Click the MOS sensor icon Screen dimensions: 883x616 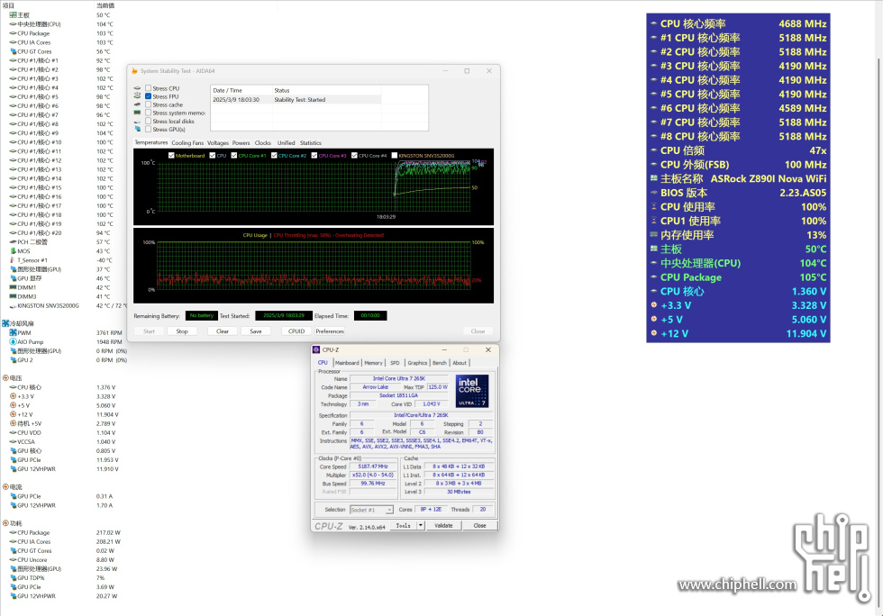(13, 251)
